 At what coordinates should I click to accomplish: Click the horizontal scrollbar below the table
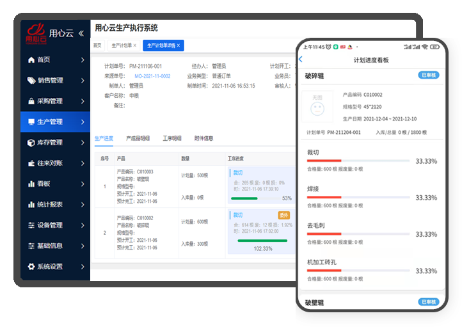(x=193, y=266)
